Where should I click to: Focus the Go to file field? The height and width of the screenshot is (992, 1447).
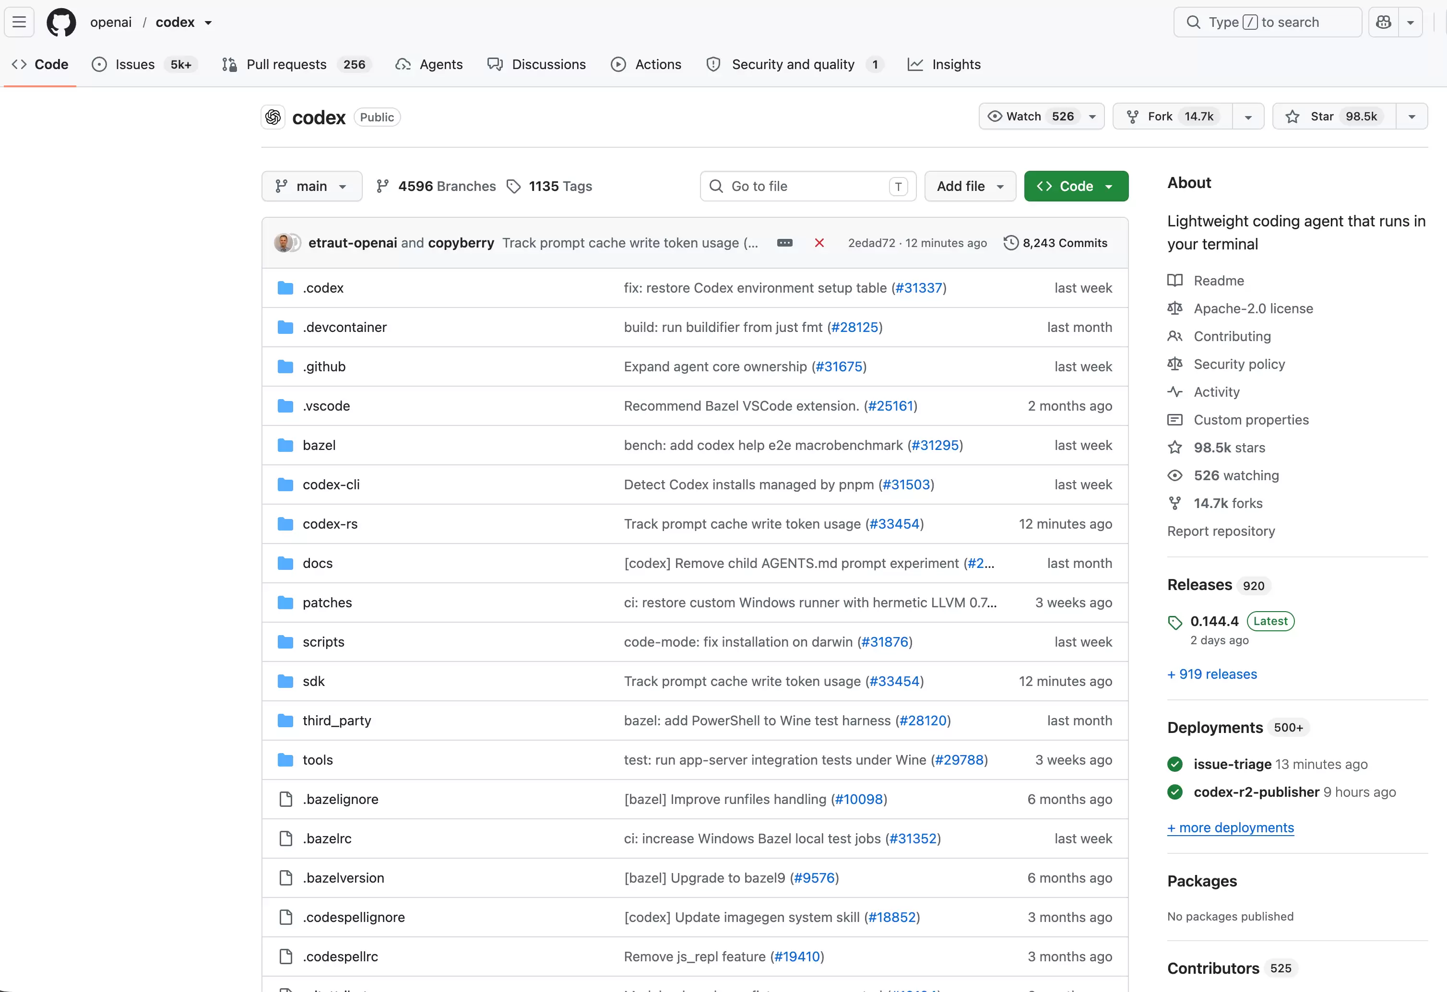pos(807,186)
